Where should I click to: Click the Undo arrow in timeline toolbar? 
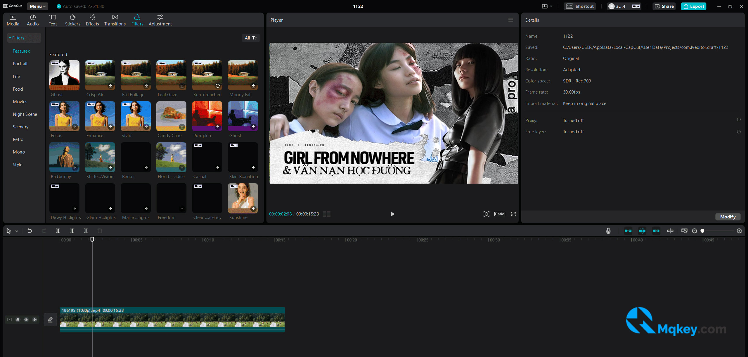pos(30,231)
